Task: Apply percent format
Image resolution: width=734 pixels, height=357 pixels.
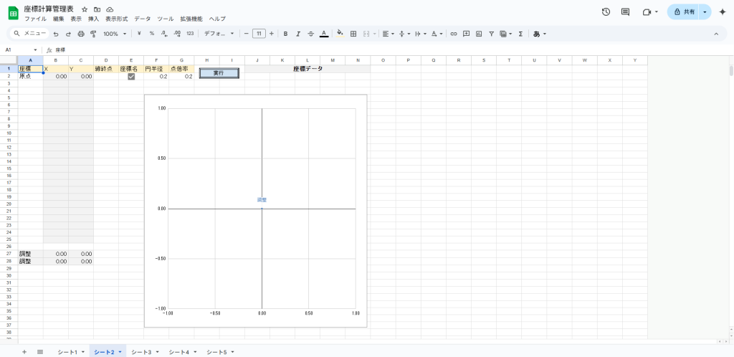Action: click(x=152, y=34)
